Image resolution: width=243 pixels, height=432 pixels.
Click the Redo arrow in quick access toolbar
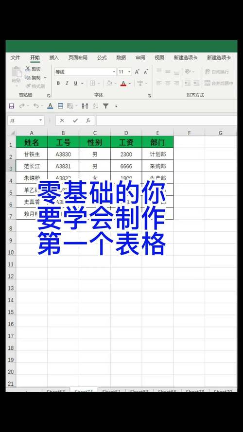coord(22,106)
